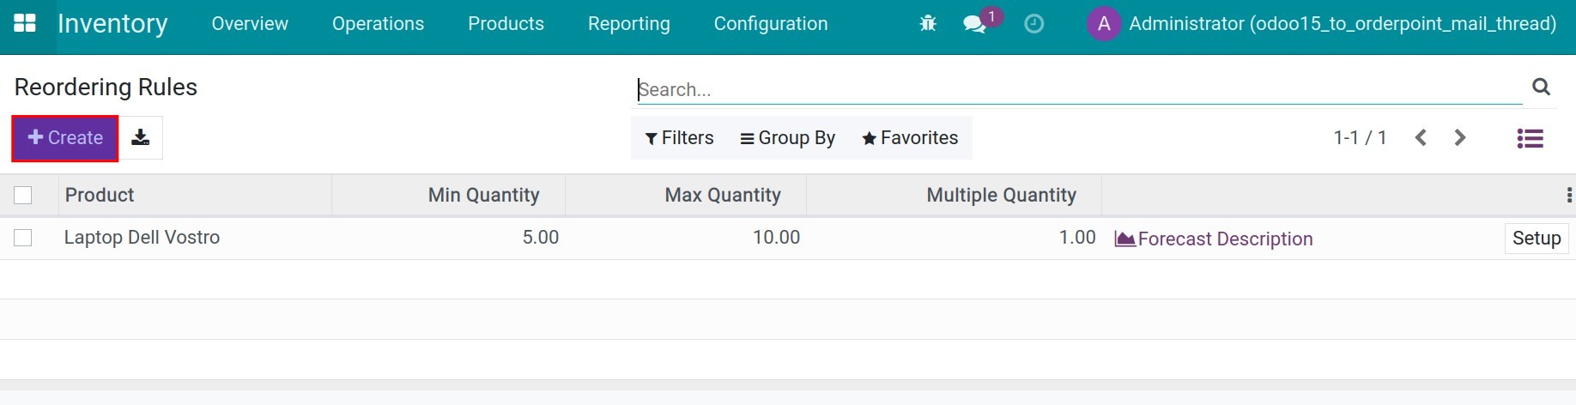Expand the Filters dropdown
Image resolution: width=1576 pixels, height=405 pixels.
point(679,138)
